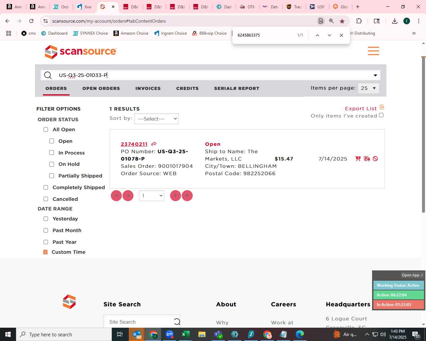Open Outlook from the taskbar

click(137, 334)
